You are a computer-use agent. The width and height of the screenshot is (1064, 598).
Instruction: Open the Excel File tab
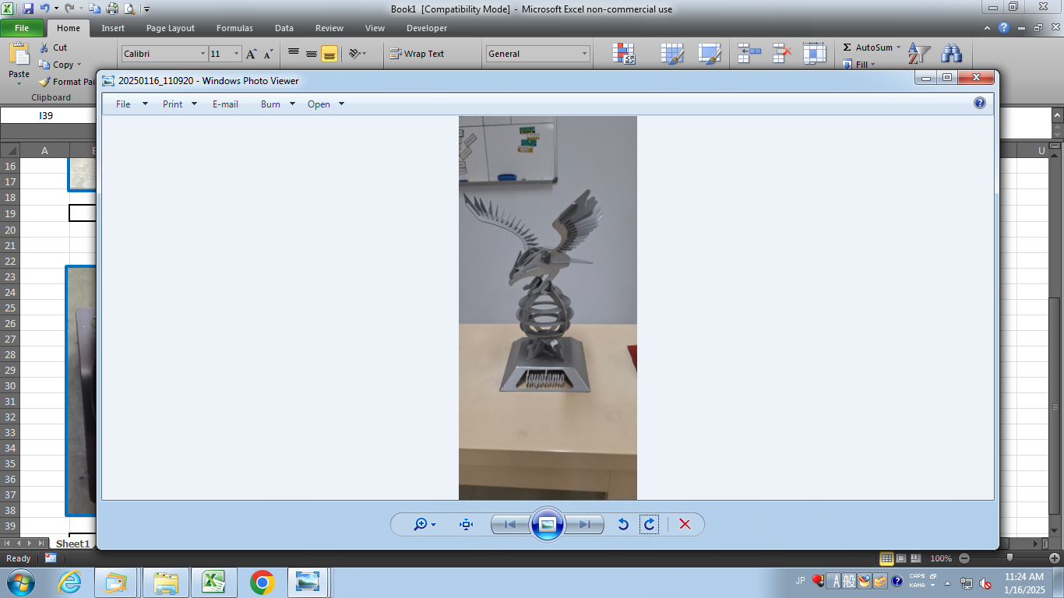point(22,28)
